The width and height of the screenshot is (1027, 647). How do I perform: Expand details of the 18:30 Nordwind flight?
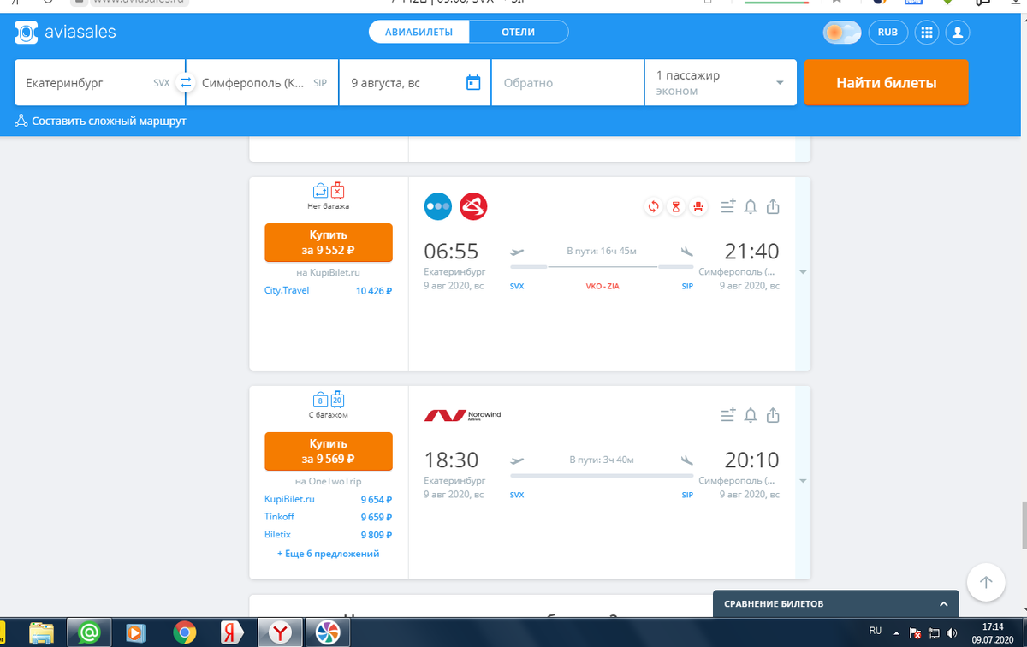point(802,481)
